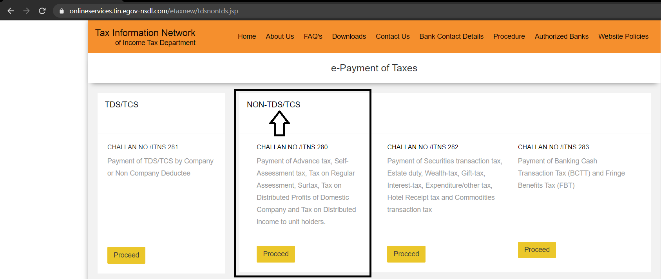661x279 pixels.
Task: Open Website Policies link
Action: (623, 36)
